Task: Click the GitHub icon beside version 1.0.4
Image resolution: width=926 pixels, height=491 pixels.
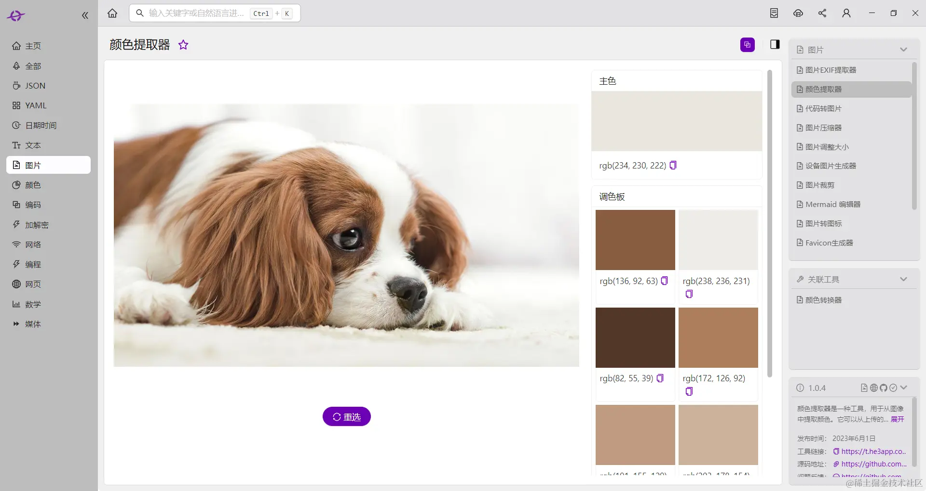Action: [x=884, y=388]
